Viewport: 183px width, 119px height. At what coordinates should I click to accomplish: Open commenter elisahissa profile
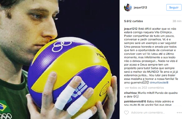(x=130, y=93)
